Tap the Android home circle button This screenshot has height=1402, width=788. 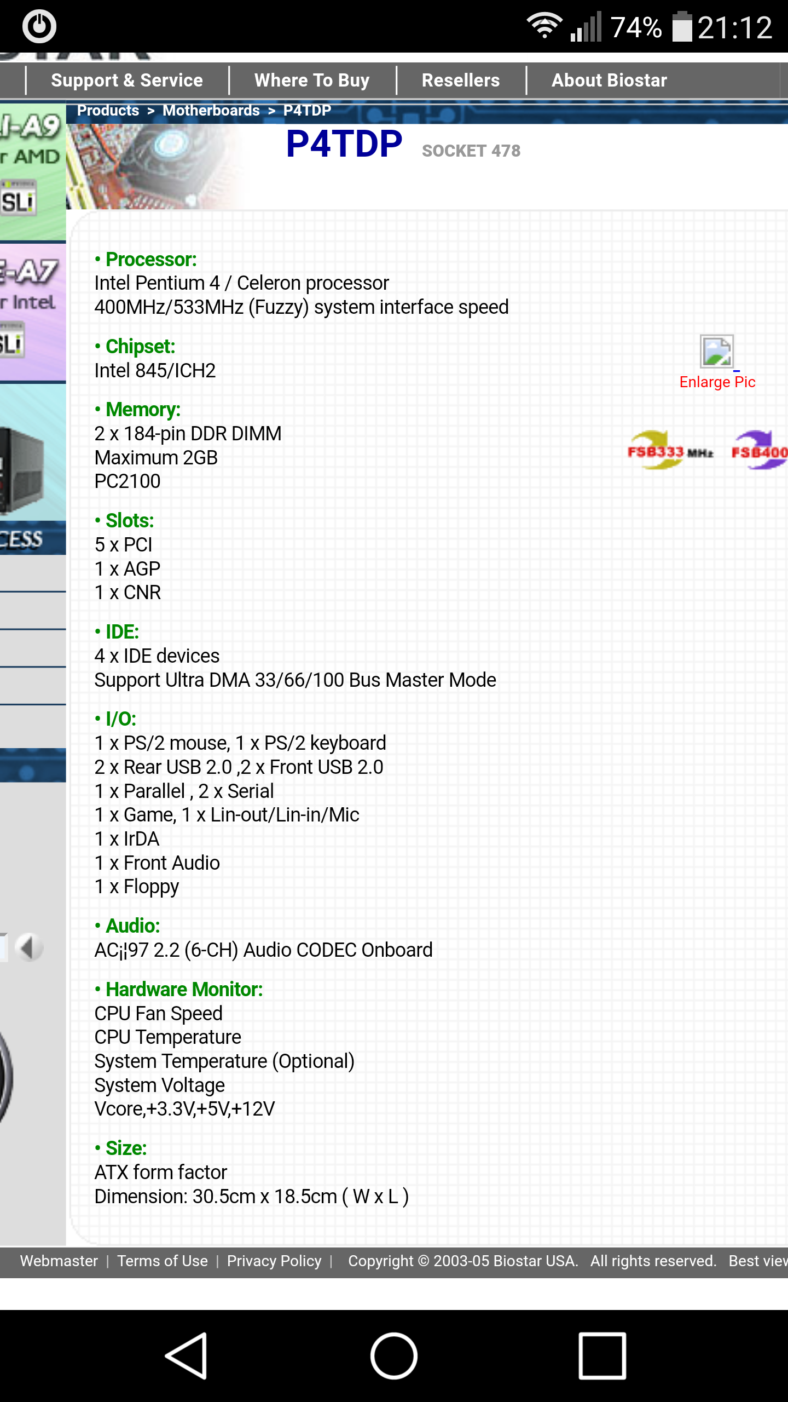point(393,1355)
